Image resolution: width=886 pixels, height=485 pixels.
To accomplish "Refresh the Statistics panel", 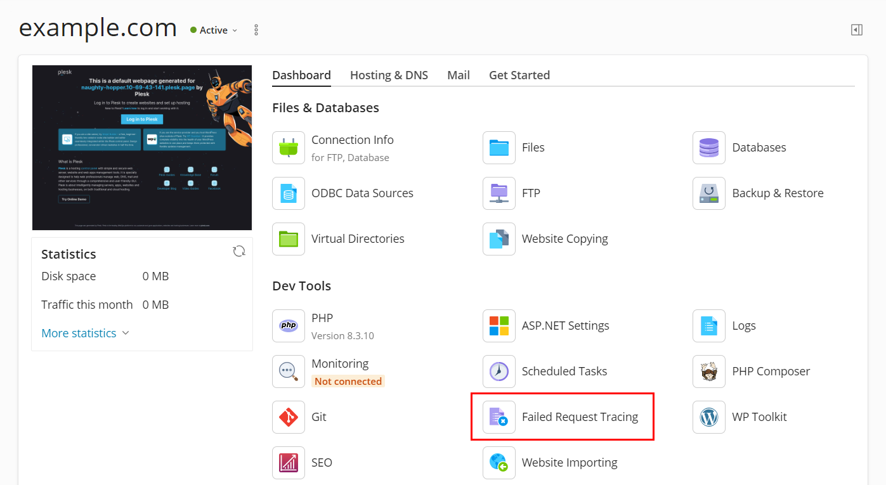I will click(x=239, y=252).
